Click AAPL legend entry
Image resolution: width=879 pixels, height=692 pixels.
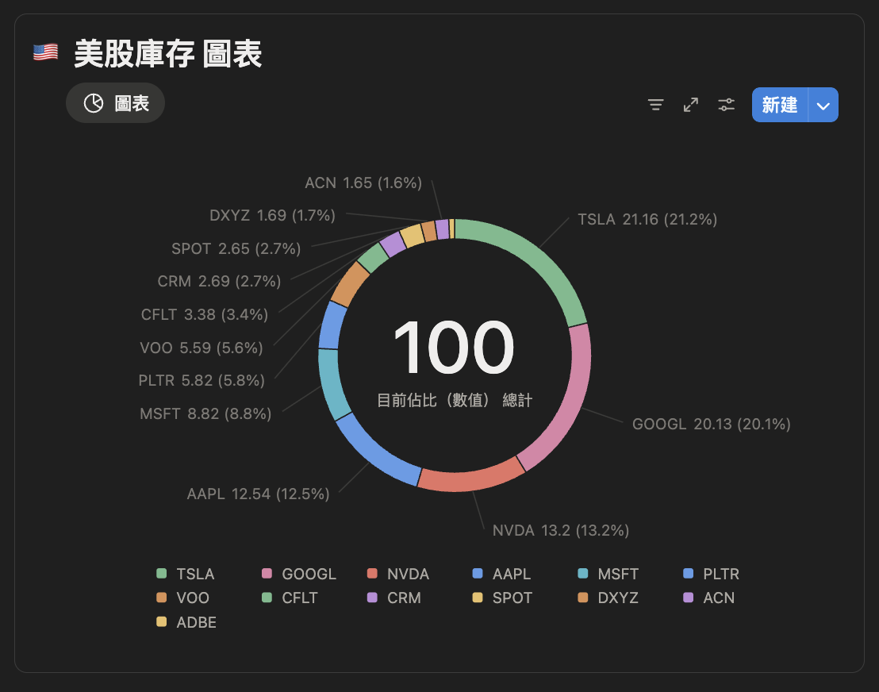501,574
